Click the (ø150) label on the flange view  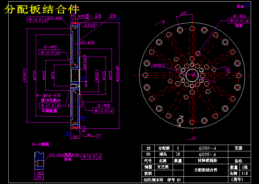(158, 65)
